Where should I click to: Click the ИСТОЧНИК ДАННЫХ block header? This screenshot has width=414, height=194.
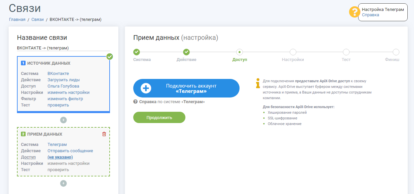pos(49,63)
